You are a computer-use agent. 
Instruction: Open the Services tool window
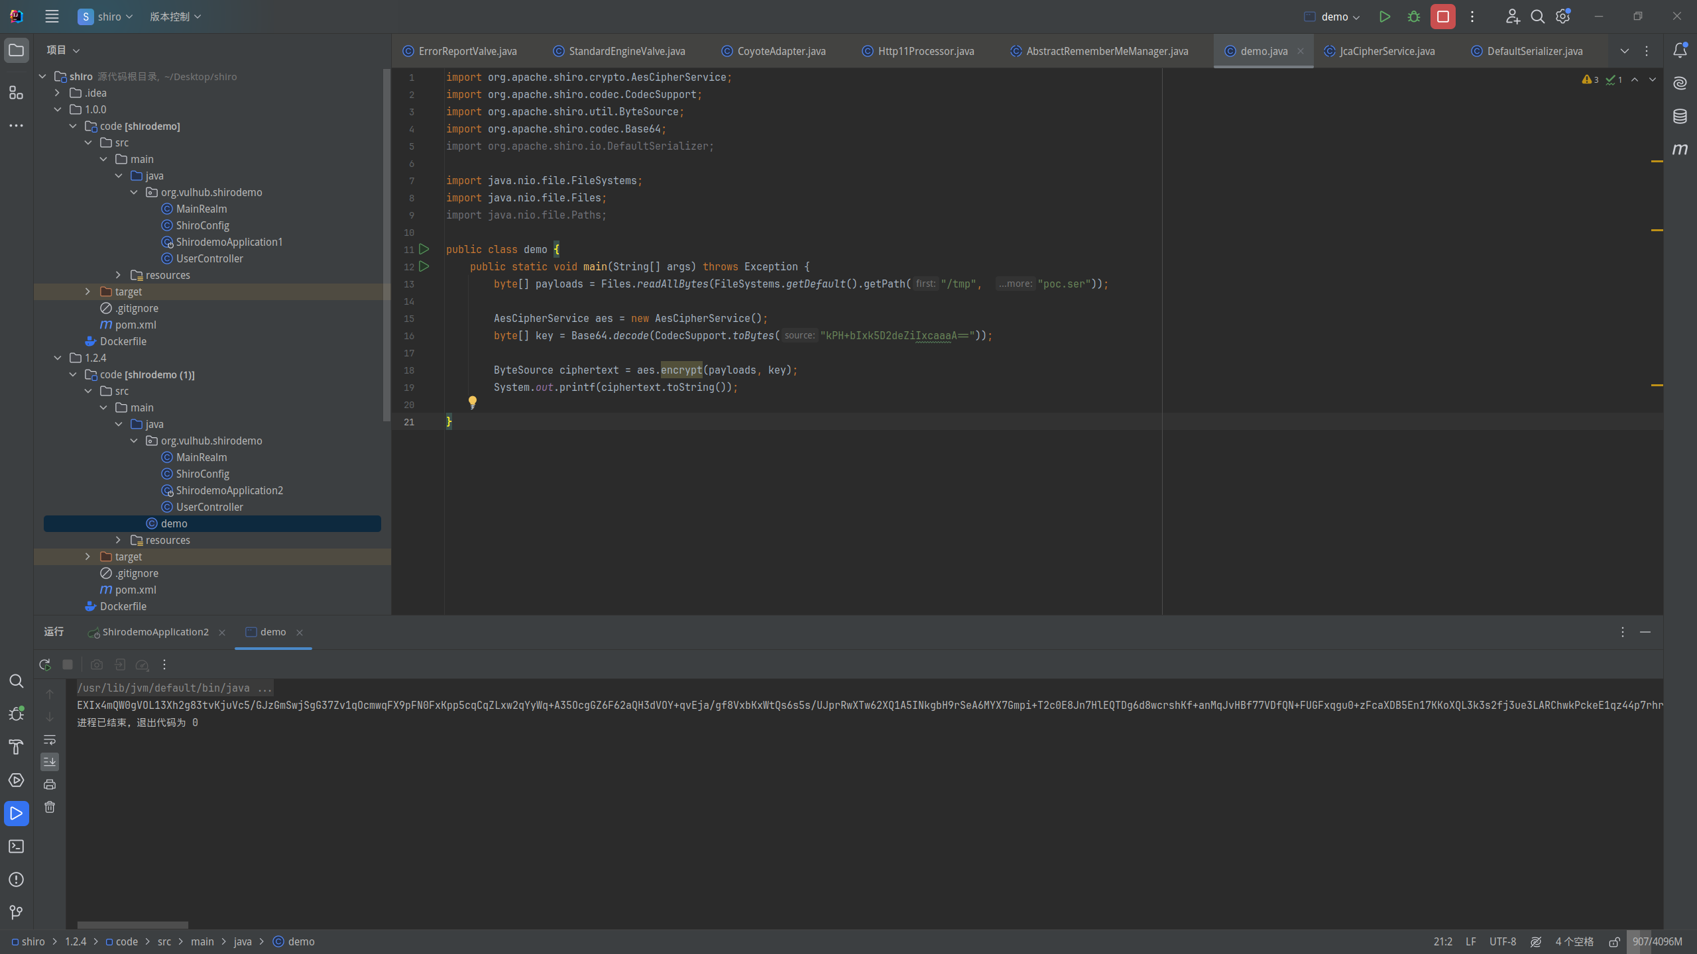coord(17,780)
